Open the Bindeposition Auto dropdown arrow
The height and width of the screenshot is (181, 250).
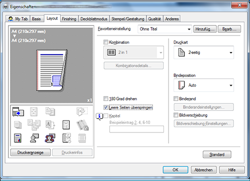click(231, 85)
